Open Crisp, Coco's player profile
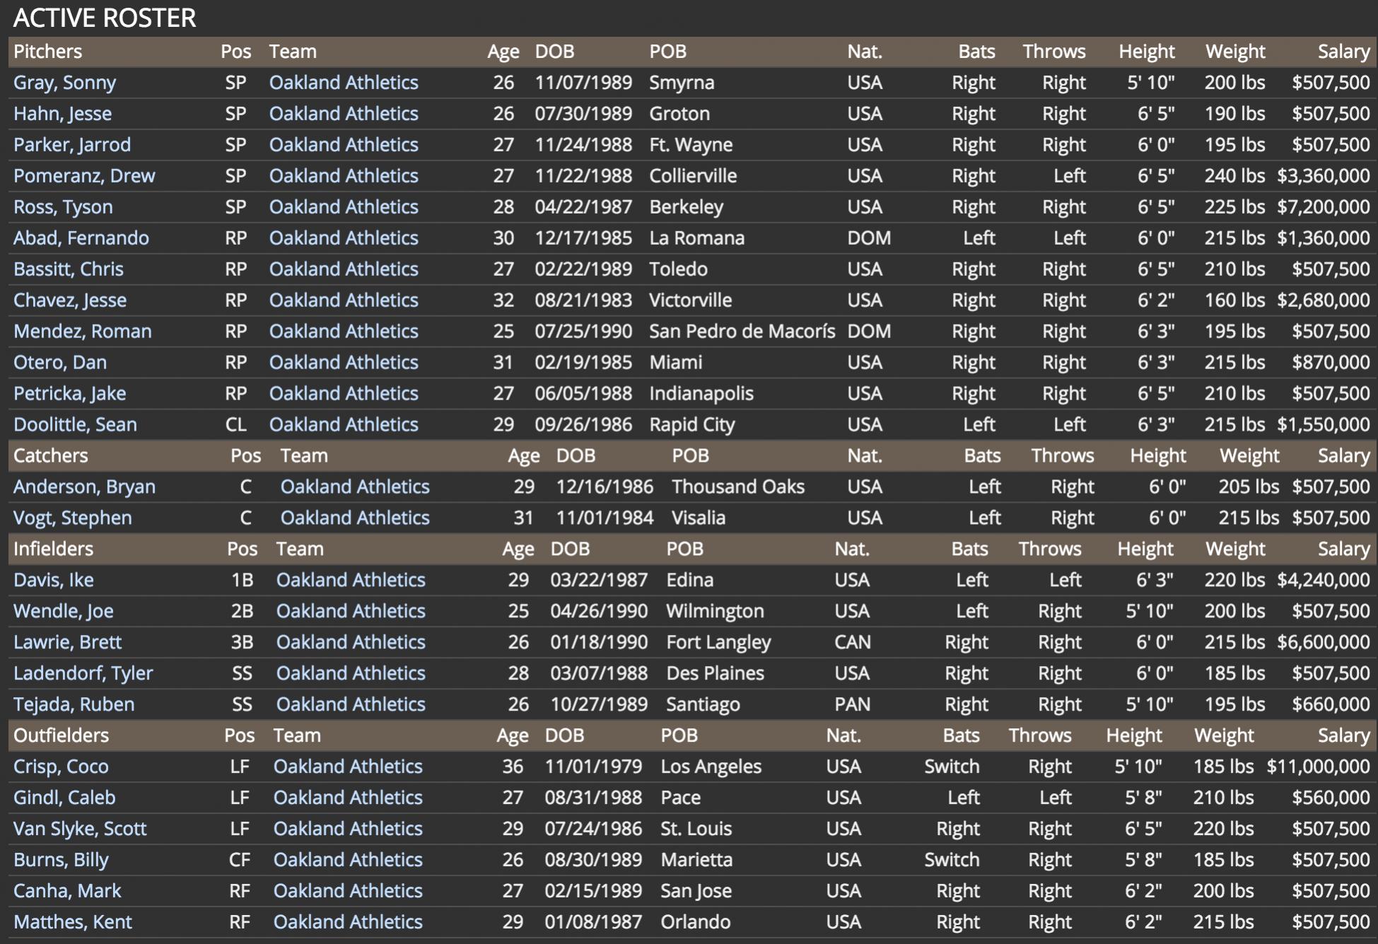The width and height of the screenshot is (1378, 944). [x=61, y=767]
